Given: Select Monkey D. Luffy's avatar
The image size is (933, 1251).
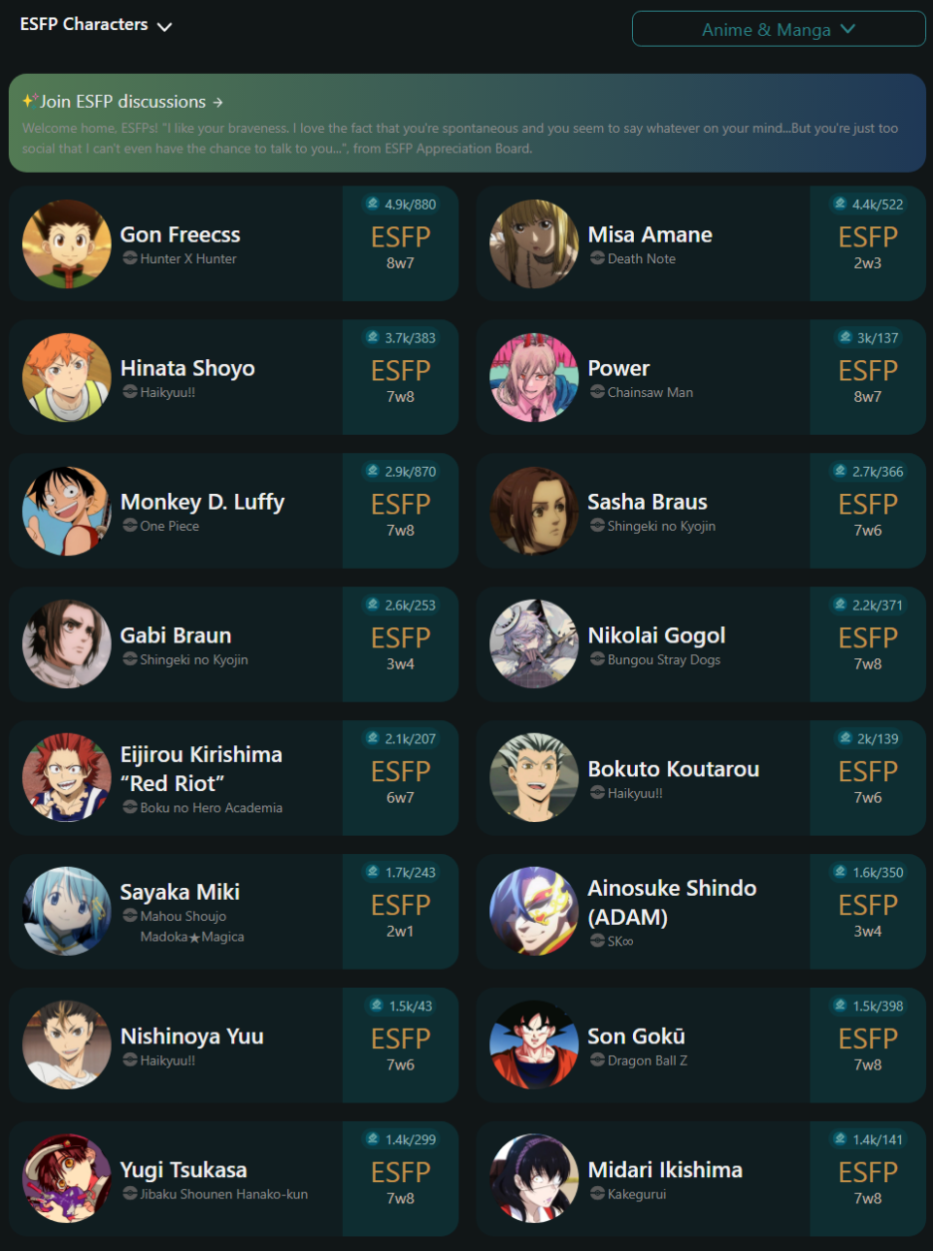Looking at the screenshot, I should click(67, 511).
